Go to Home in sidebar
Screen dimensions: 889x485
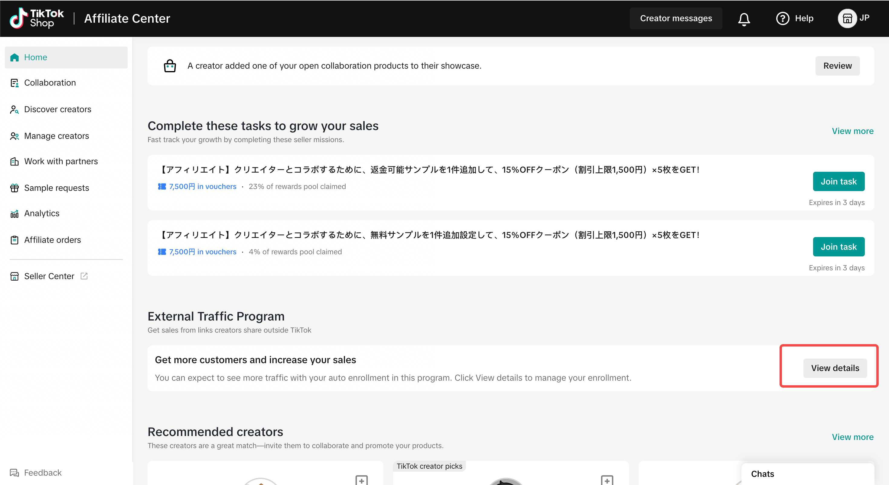pyautogui.click(x=66, y=57)
